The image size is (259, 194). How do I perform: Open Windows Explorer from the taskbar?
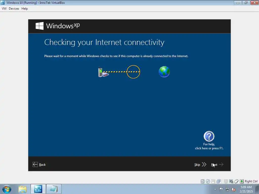[x=23, y=189]
